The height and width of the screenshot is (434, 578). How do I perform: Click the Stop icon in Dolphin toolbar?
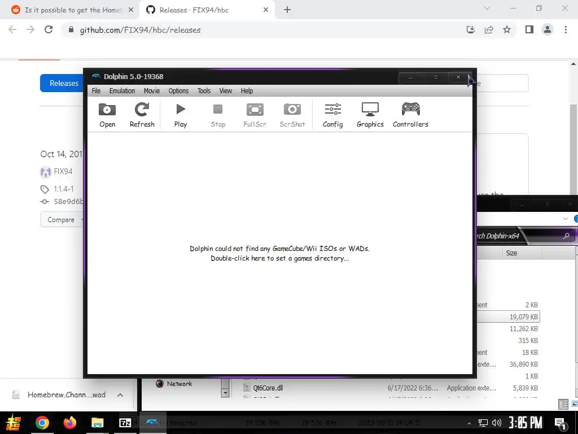click(218, 115)
